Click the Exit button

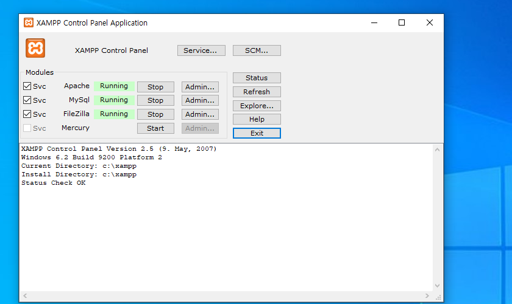(257, 133)
